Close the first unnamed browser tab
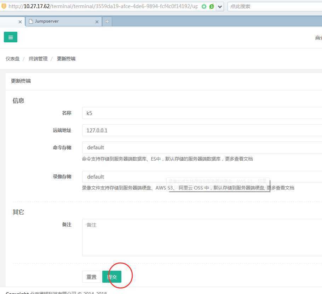 tap(20, 22)
